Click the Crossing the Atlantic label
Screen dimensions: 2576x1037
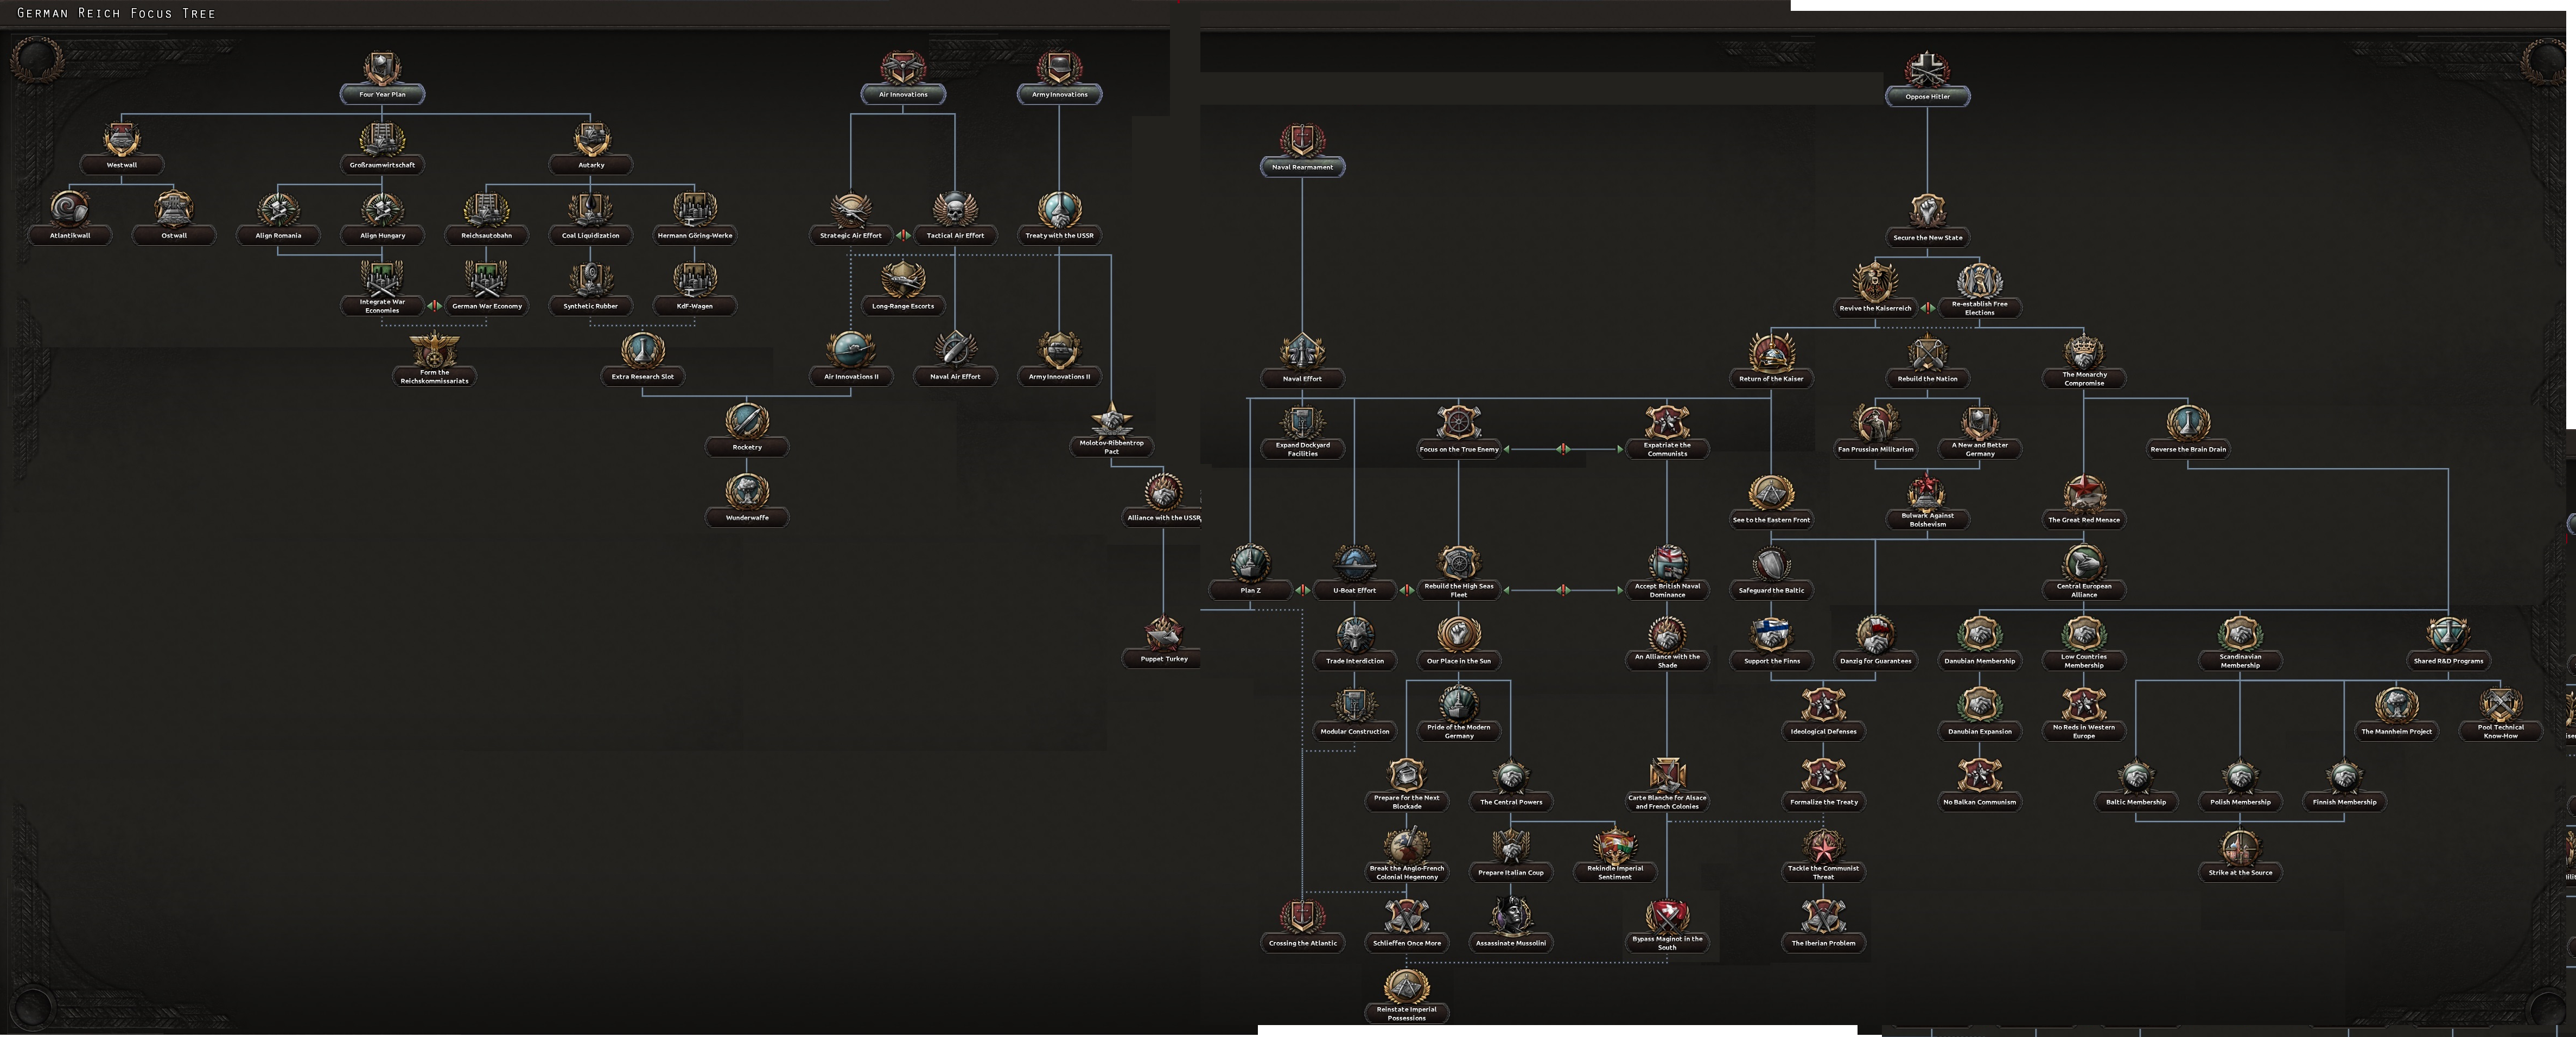(1302, 943)
